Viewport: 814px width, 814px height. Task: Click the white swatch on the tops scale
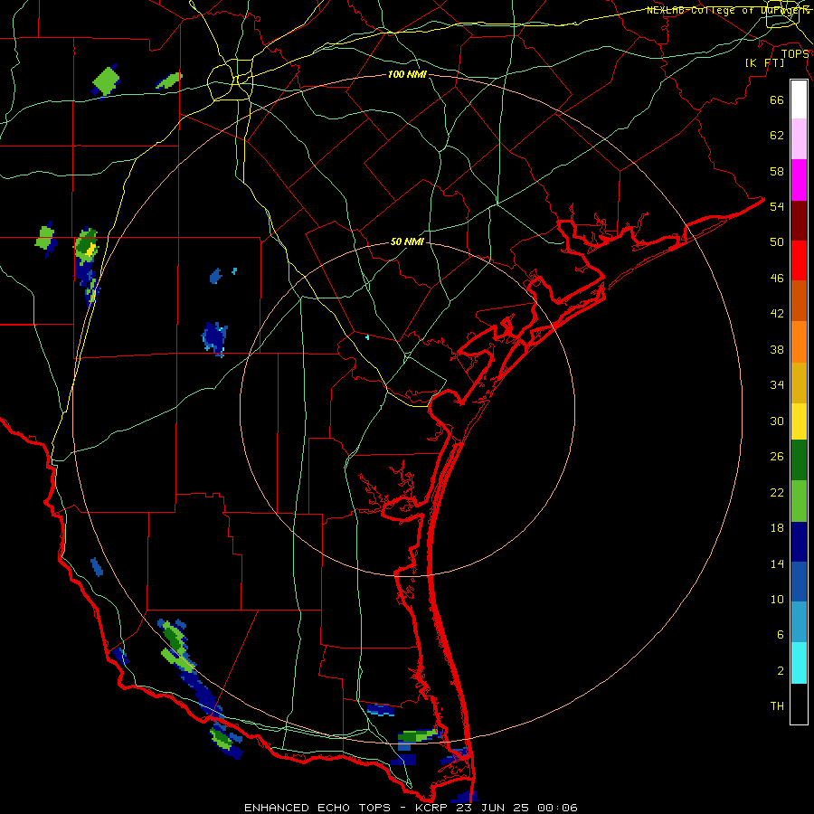tap(799, 99)
